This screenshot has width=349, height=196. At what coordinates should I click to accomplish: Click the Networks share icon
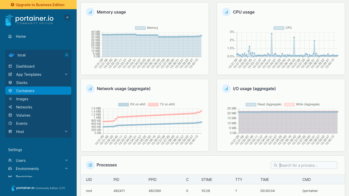coord(10,107)
